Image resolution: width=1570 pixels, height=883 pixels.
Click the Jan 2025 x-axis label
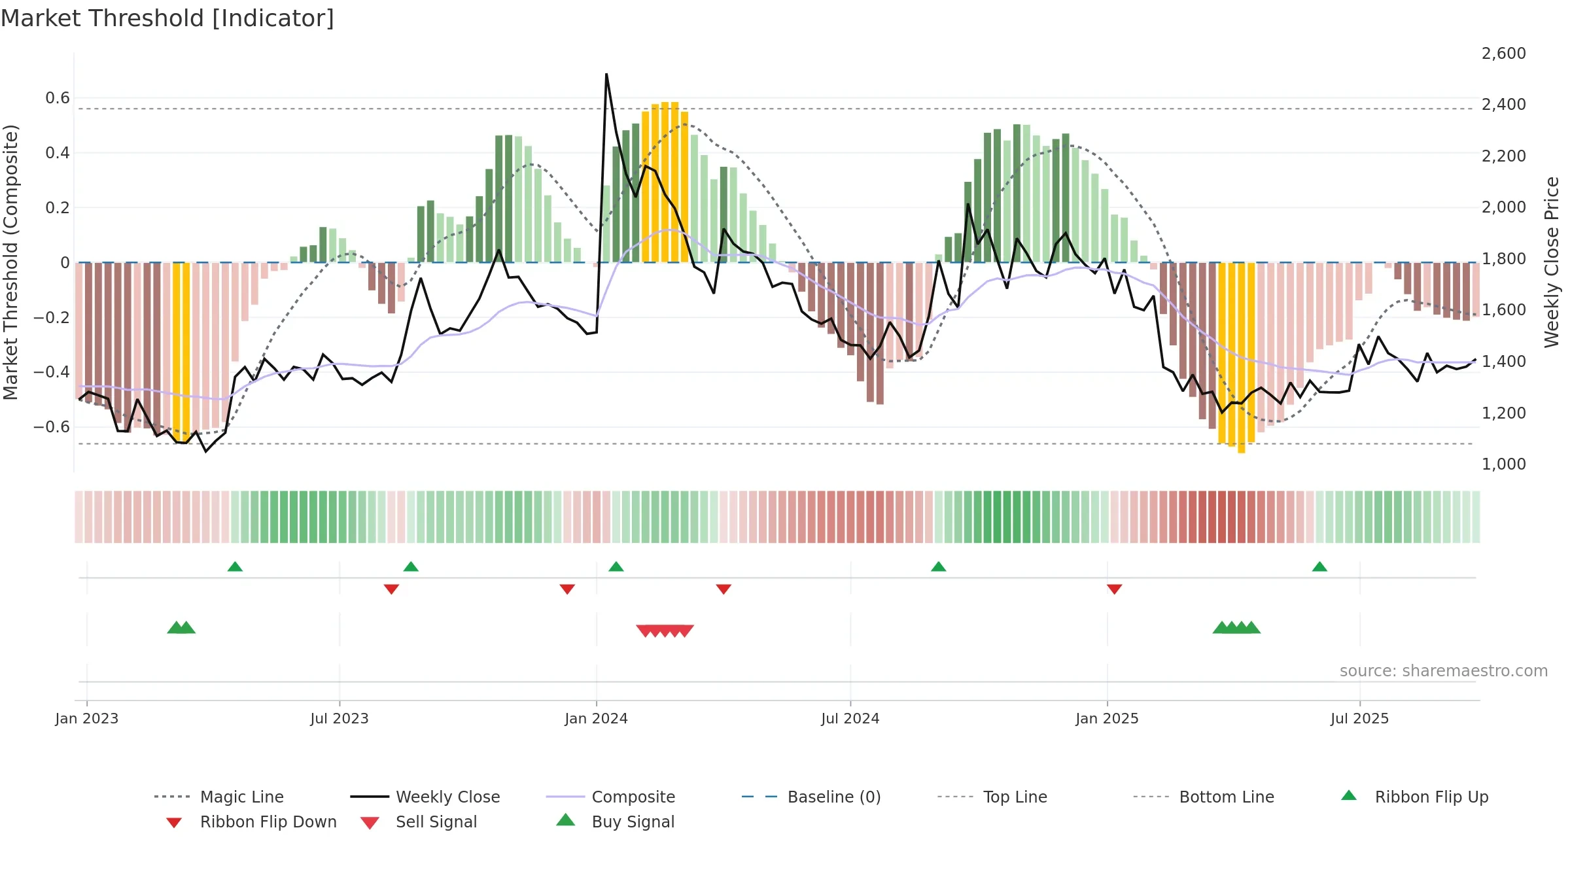coord(1108,718)
